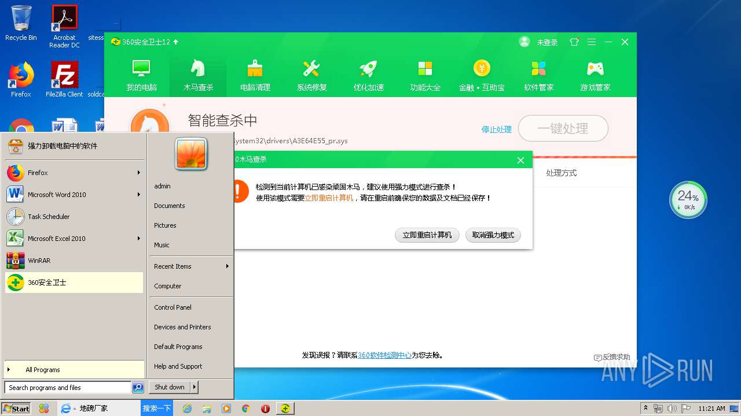Open Help and Support

click(x=191, y=366)
